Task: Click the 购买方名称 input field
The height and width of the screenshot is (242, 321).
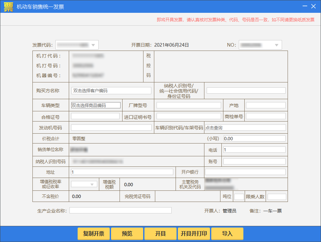Action: [x=111, y=91]
